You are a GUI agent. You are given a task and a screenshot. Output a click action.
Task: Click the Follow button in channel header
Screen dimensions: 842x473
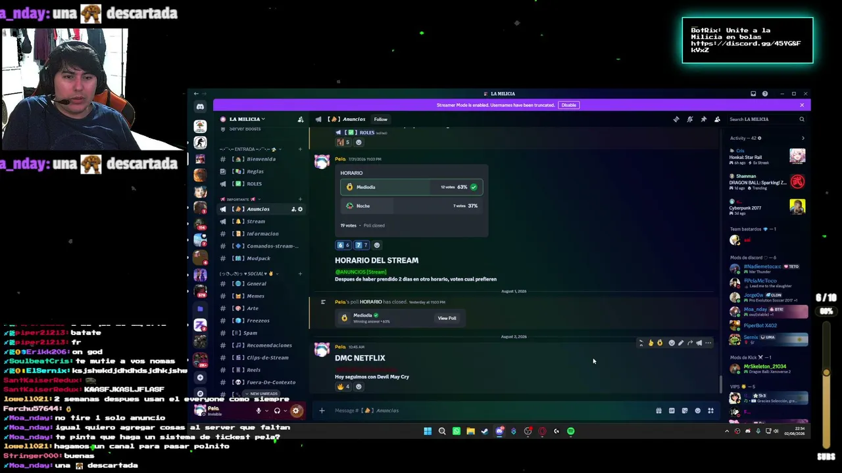pyautogui.click(x=381, y=119)
